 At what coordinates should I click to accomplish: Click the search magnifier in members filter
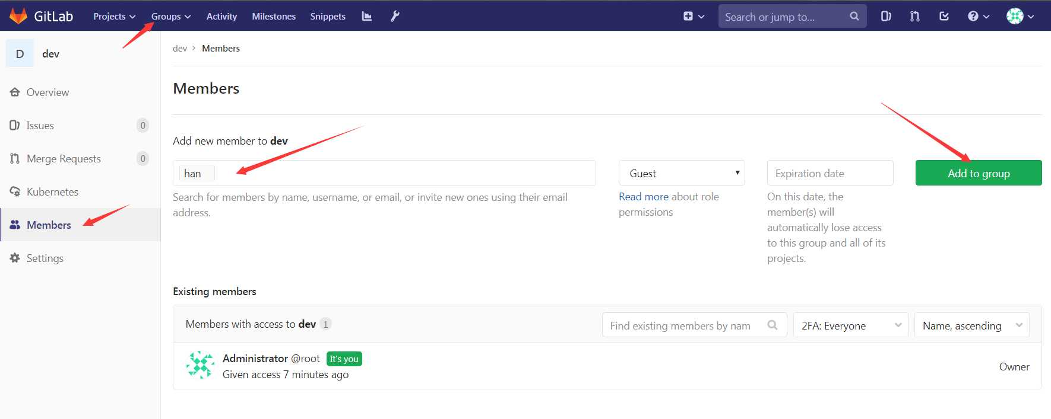[773, 325]
